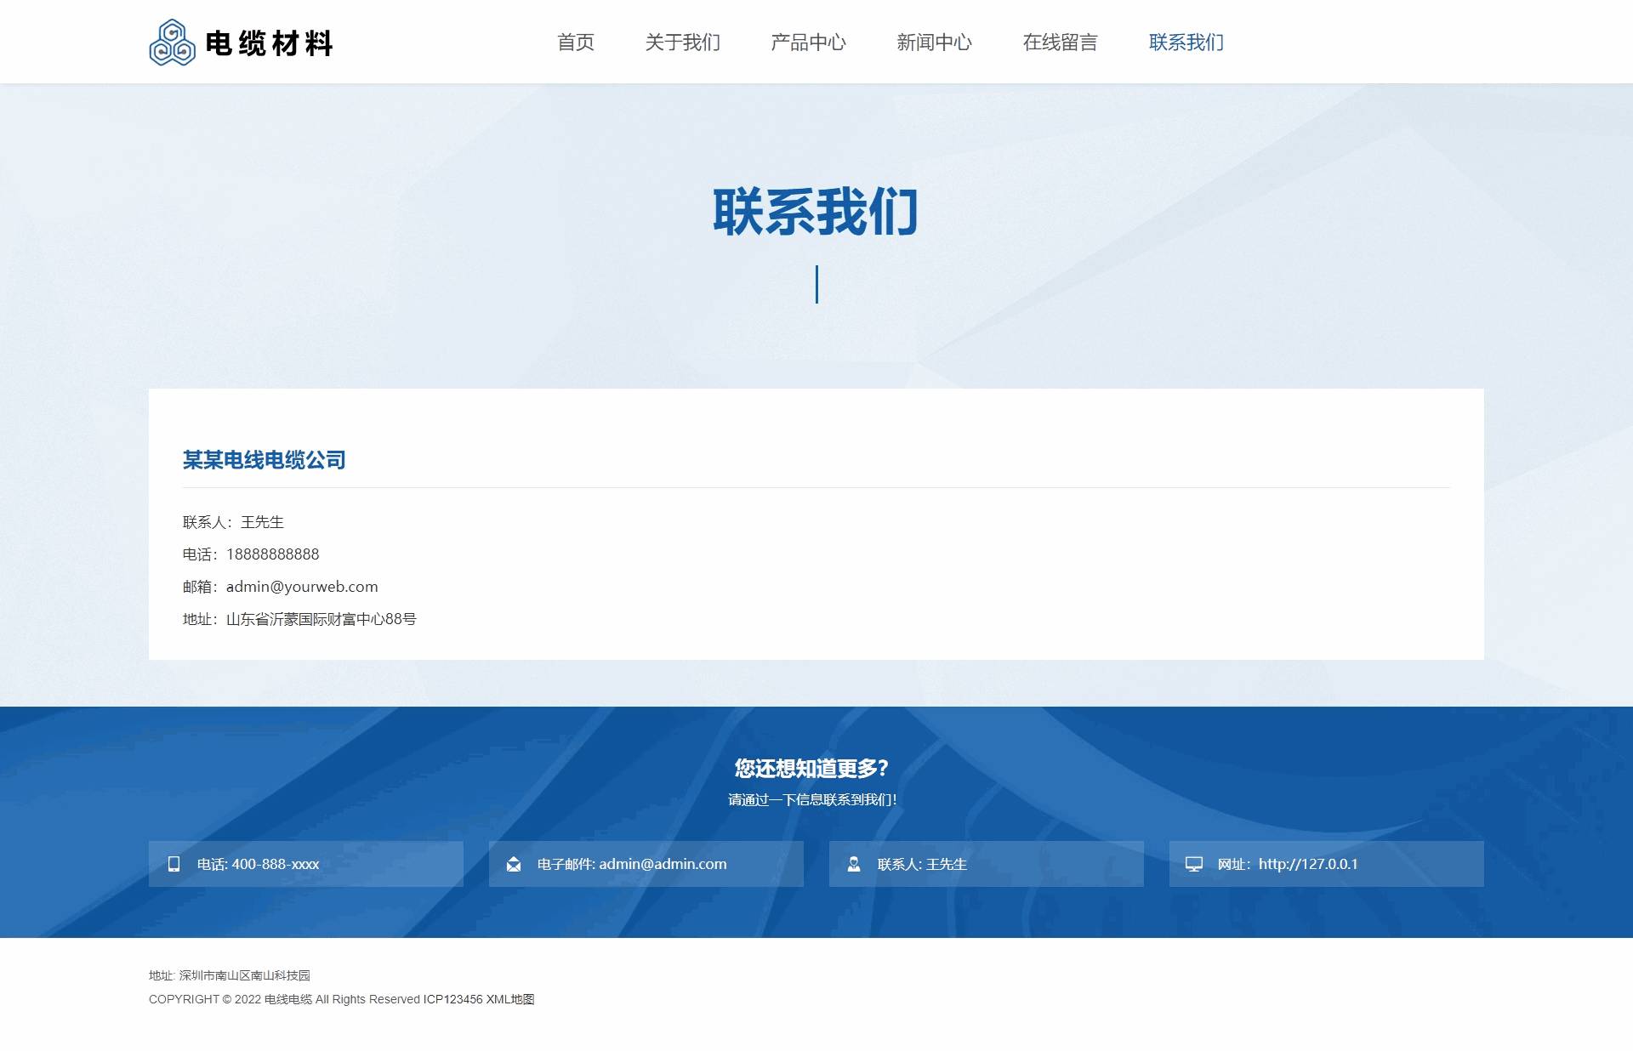Click the XML地图 link in footer
1633x1051 pixels.
[509, 999]
